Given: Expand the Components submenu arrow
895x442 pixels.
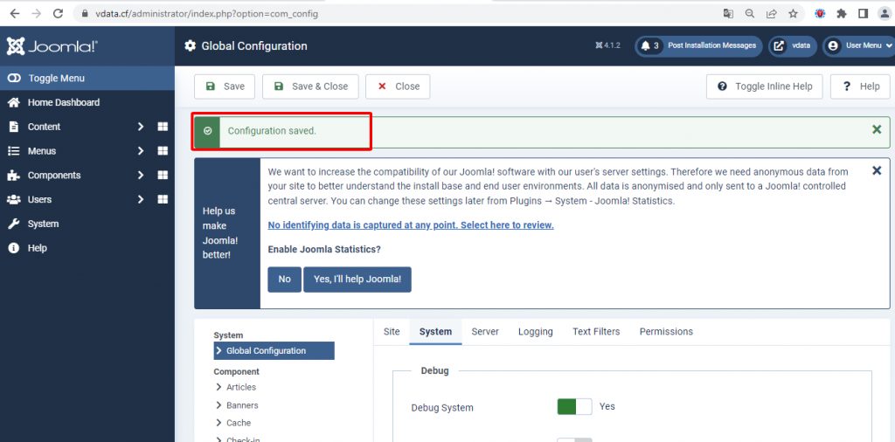Looking at the screenshot, I should [140, 176].
